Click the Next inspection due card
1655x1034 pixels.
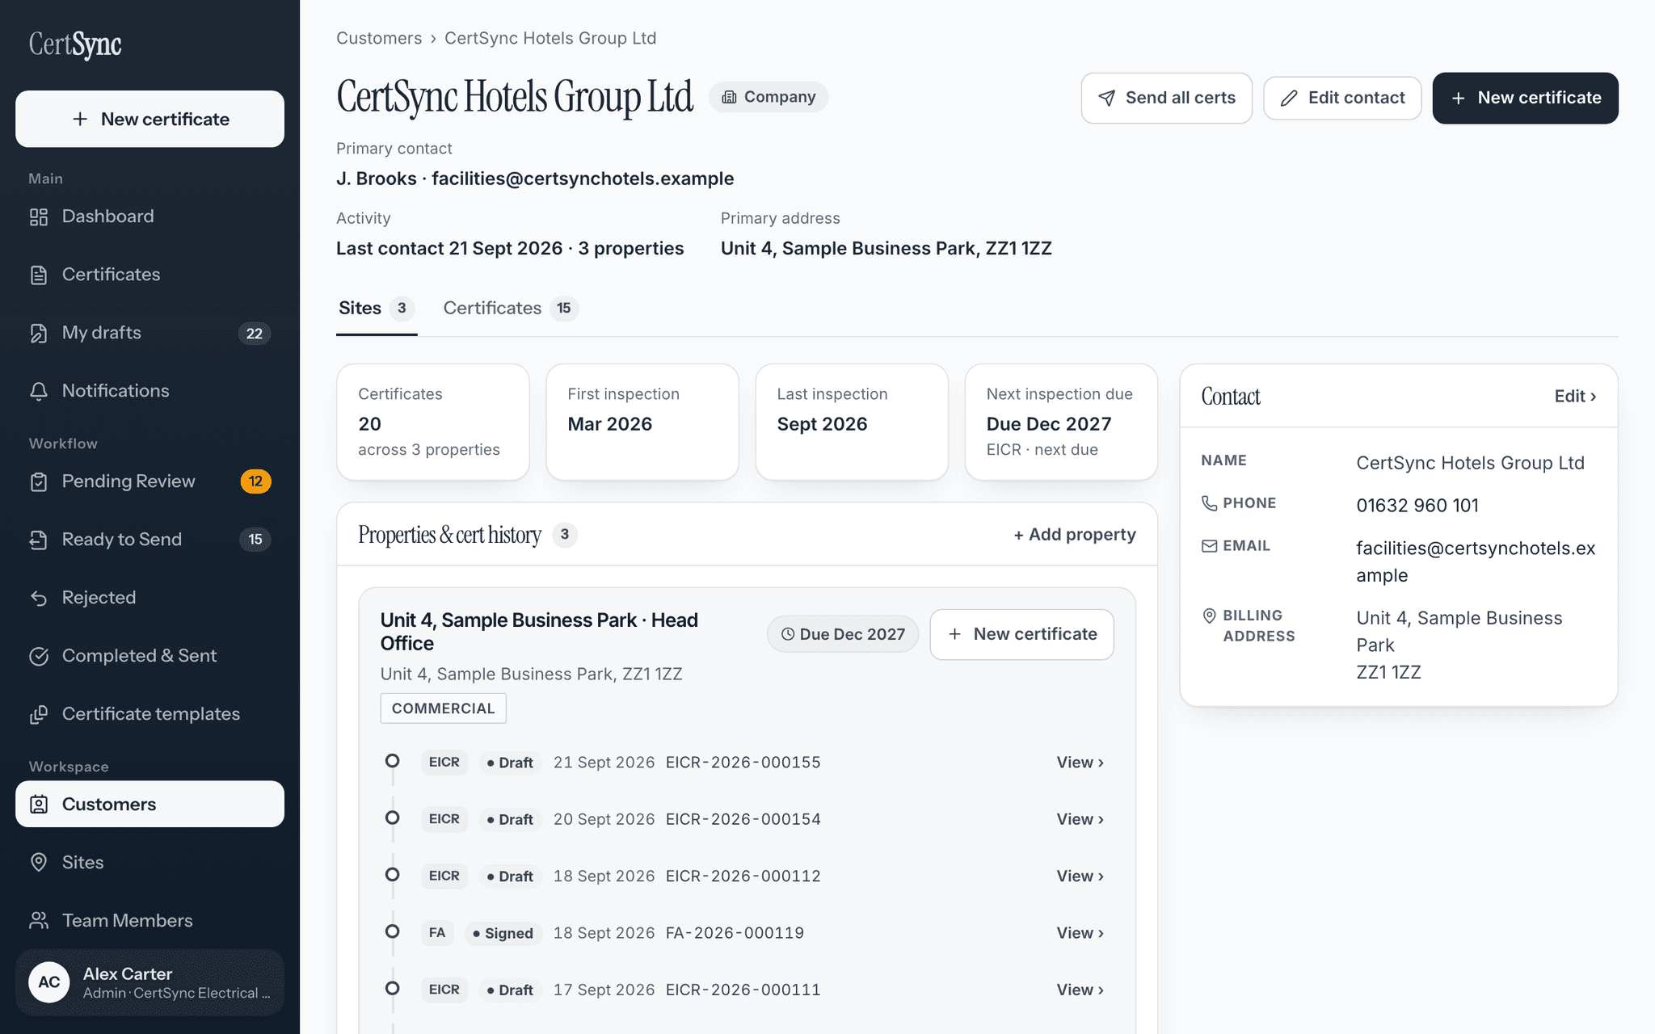(x=1061, y=422)
